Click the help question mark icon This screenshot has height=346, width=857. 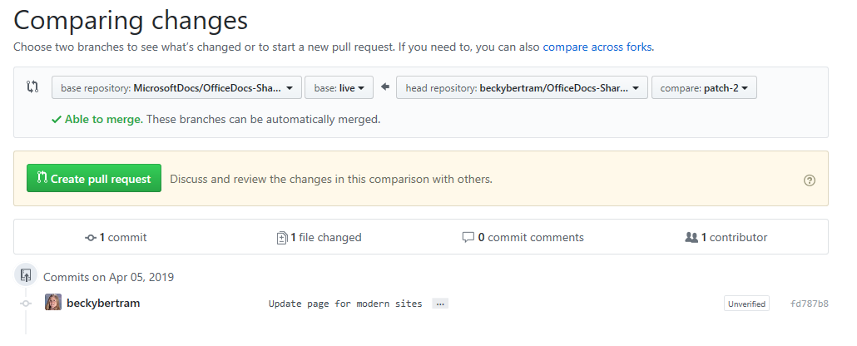[x=810, y=180]
